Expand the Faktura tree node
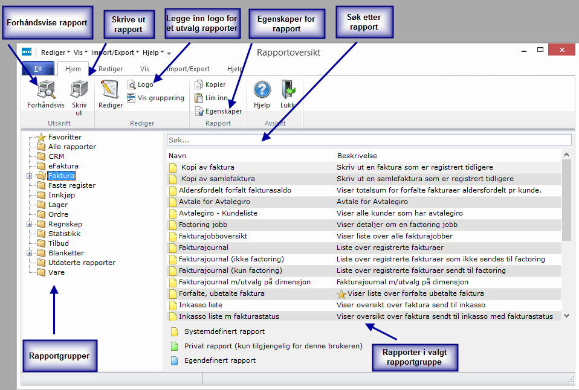Image resolution: width=579 pixels, height=390 pixels. click(29, 176)
